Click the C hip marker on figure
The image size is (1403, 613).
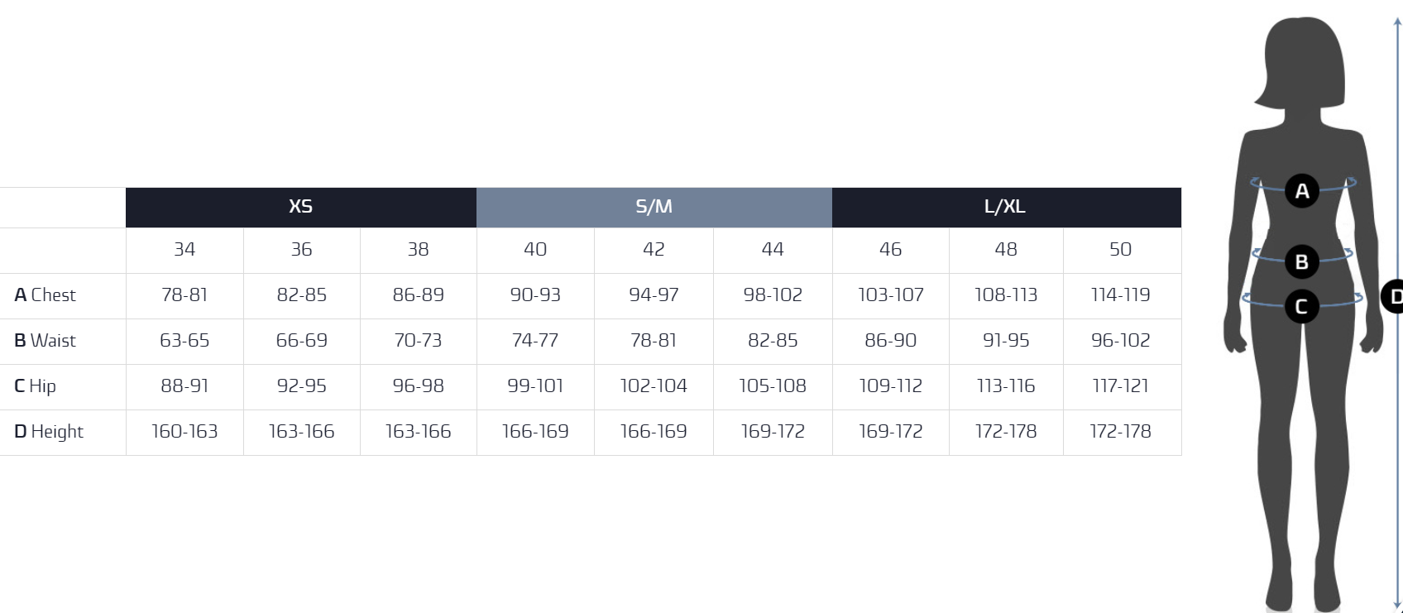[1301, 307]
